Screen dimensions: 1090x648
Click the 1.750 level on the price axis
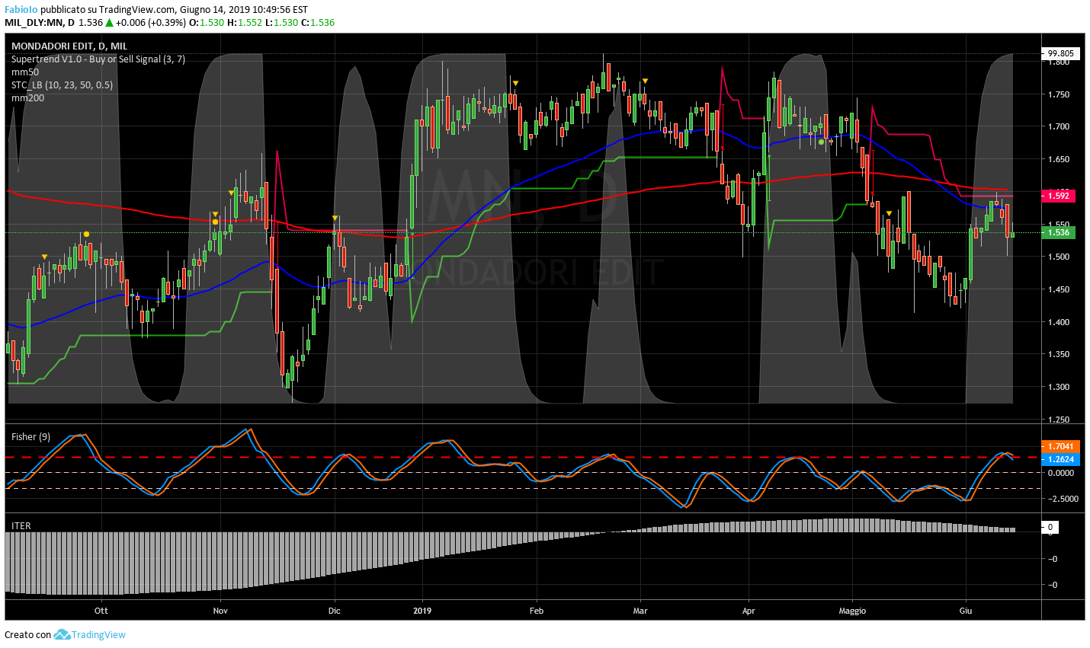[x=1058, y=95]
